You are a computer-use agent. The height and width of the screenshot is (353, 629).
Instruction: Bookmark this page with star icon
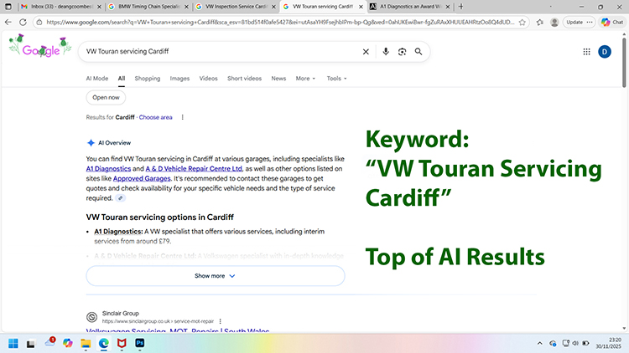521,23
